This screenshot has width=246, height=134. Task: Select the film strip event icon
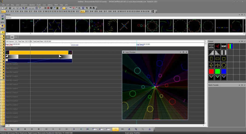211,46
